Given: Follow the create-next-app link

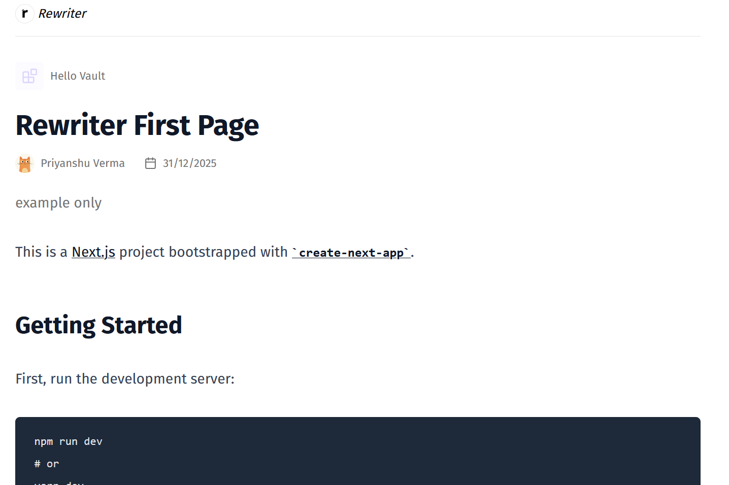Looking at the screenshot, I should [351, 253].
